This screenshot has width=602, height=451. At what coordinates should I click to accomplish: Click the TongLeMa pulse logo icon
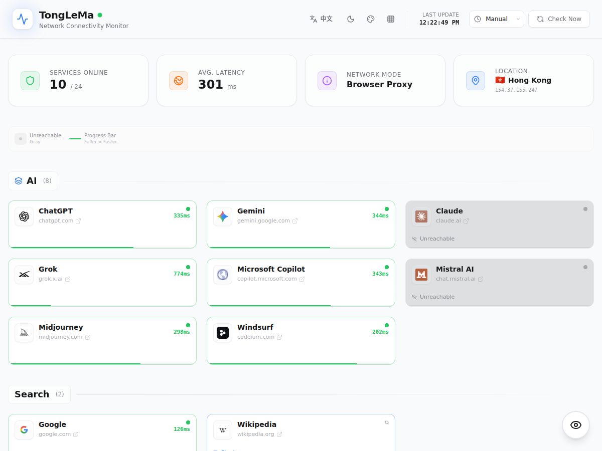tap(23, 19)
